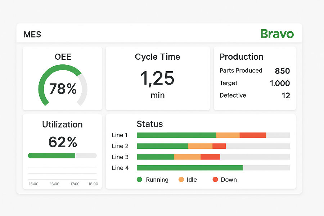Click the red Down legend dot

(215, 179)
